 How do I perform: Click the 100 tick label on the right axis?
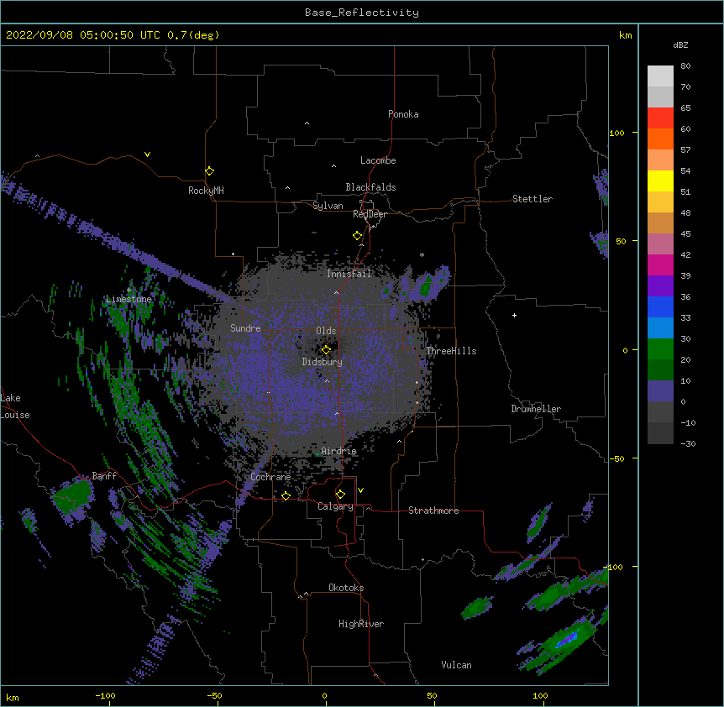pyautogui.click(x=616, y=133)
